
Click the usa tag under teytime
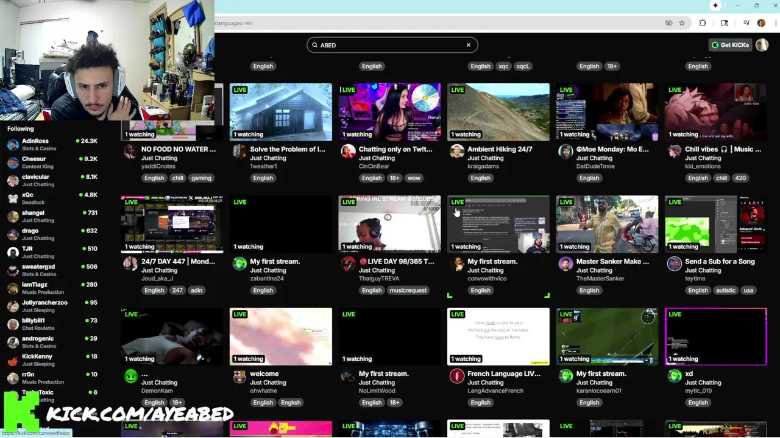pyautogui.click(x=748, y=290)
